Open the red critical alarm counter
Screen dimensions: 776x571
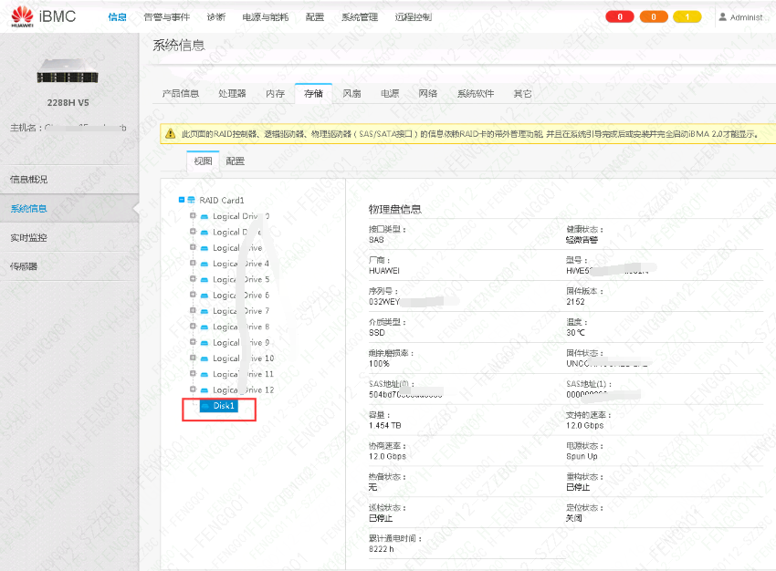(x=620, y=16)
